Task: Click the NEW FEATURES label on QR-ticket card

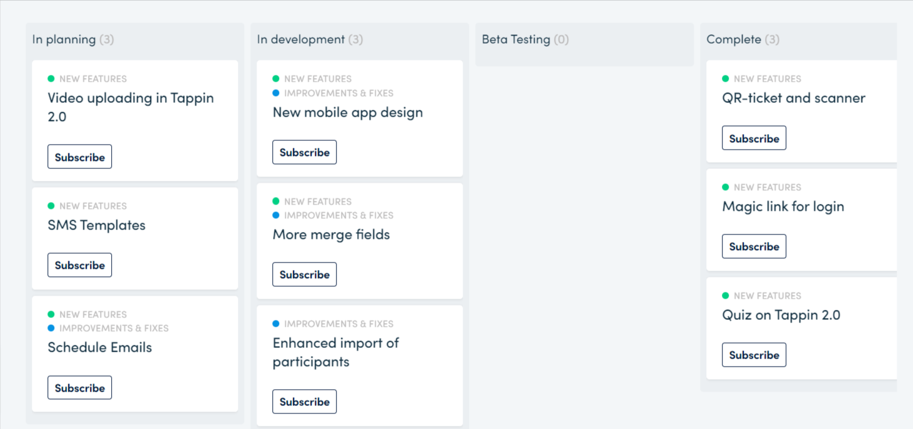Action: 768,79
